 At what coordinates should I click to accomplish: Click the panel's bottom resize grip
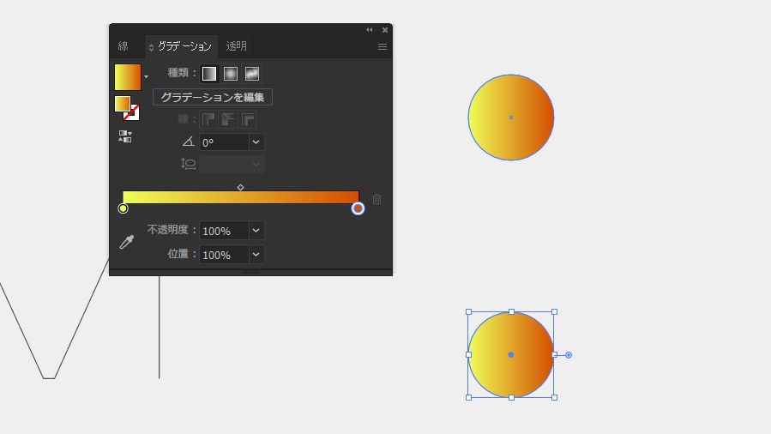click(250, 272)
